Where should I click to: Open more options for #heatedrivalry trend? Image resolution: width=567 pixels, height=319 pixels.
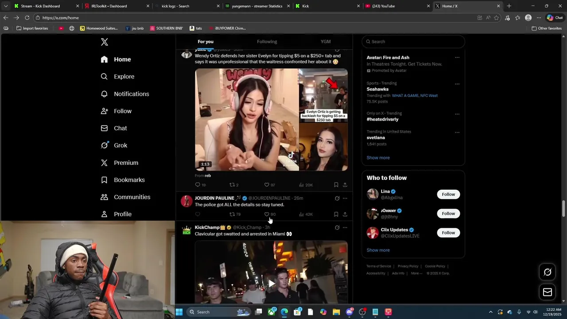[x=457, y=114]
